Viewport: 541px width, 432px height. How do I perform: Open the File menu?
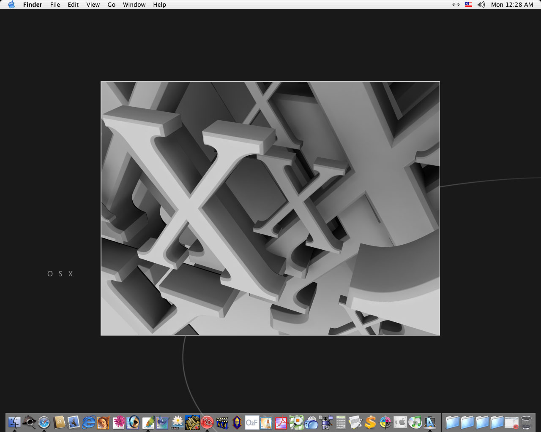55,5
